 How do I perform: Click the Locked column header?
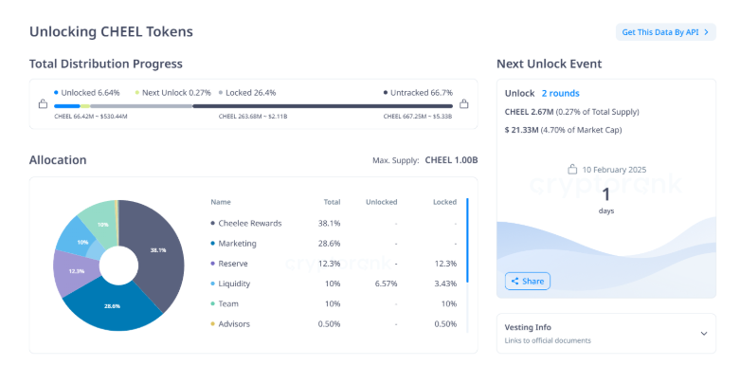tap(444, 202)
